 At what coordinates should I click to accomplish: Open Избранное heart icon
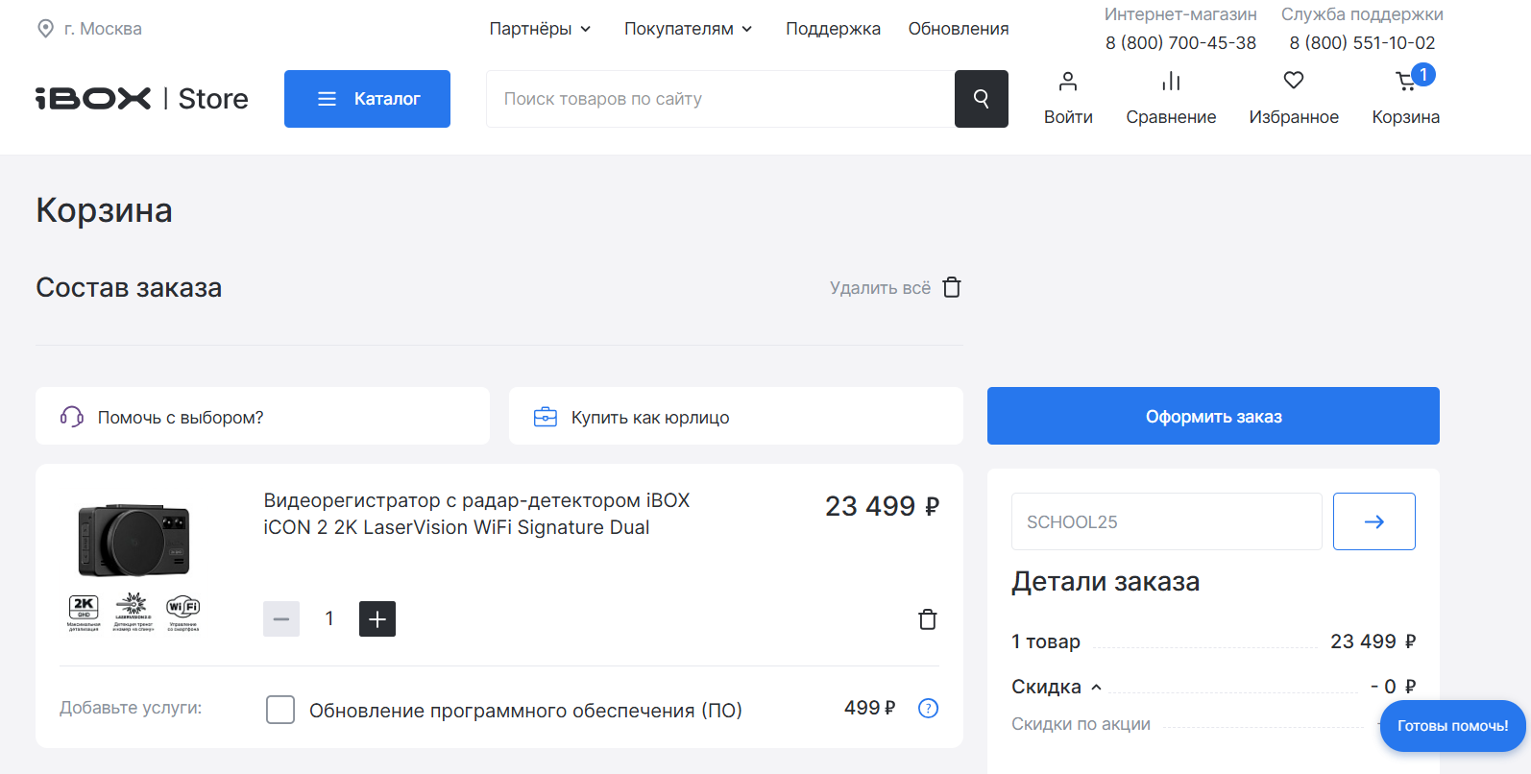click(1294, 81)
